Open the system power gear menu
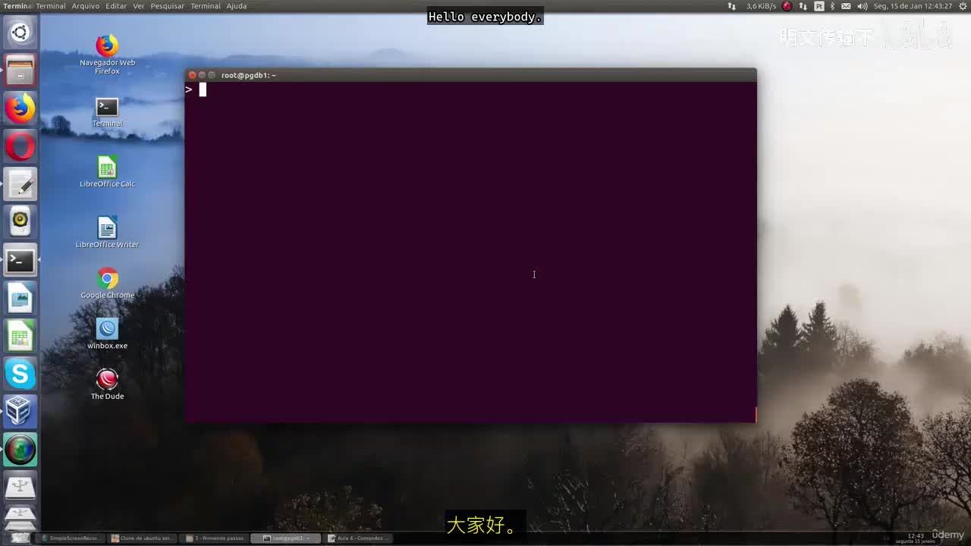The image size is (971, 546). pyautogui.click(x=961, y=6)
